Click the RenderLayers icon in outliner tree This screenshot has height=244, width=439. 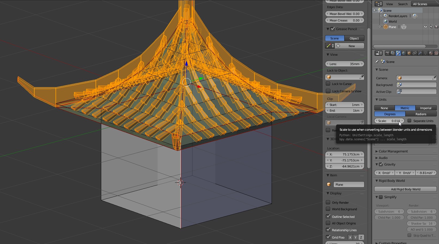tap(385, 16)
